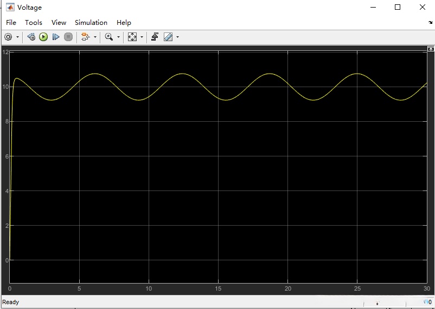435x309 pixels.
Task: Click the y-axis label 12
Action: pos(5,52)
